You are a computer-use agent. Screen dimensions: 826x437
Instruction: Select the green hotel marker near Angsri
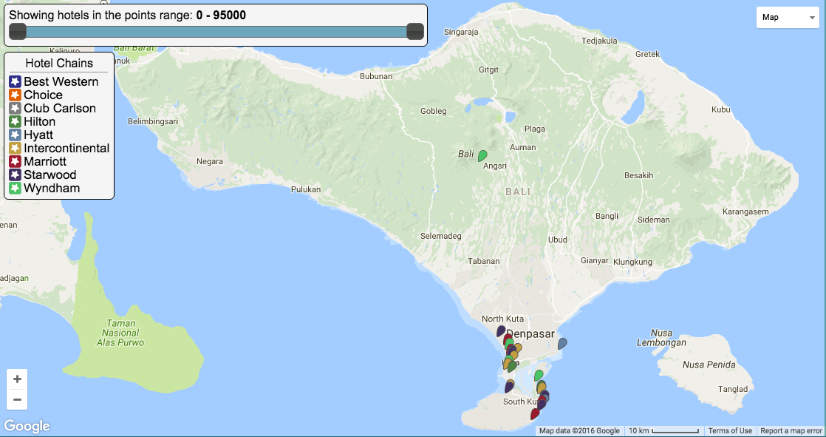click(482, 155)
